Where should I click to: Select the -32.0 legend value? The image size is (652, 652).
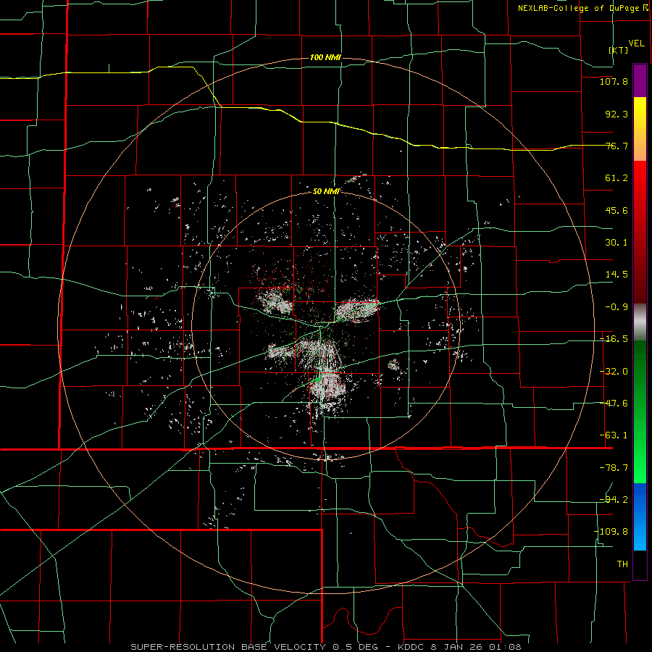point(614,372)
